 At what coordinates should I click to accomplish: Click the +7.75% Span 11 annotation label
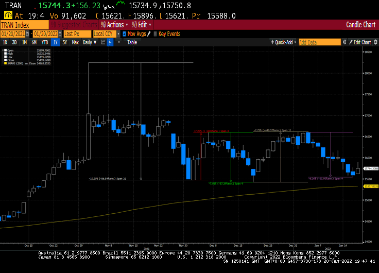(272, 130)
